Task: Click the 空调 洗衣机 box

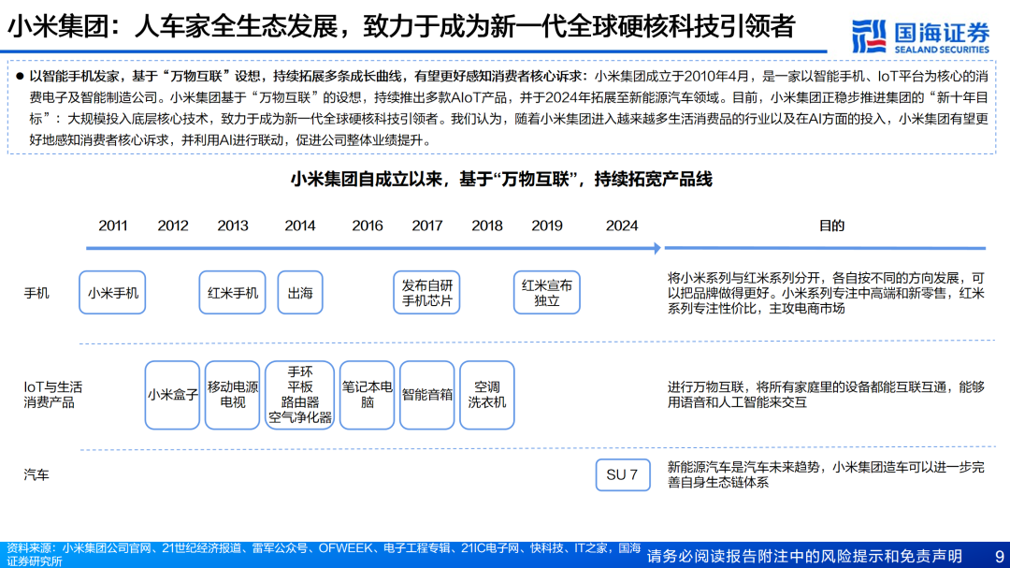Action: coord(487,395)
